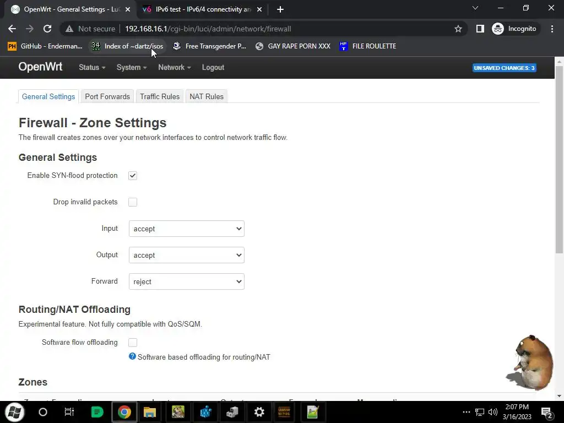Reload the page with the refresh icon
564x423 pixels.
point(47,29)
